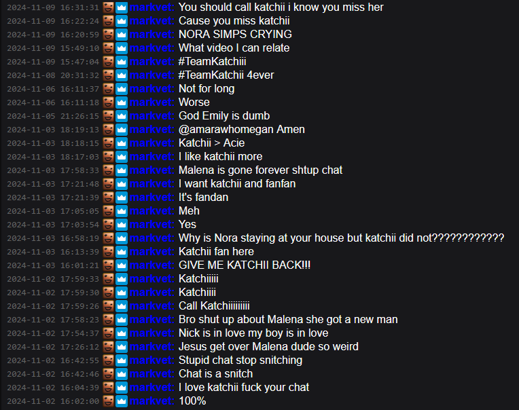Image resolution: width=519 pixels, height=410 pixels.
Task: Click the crown badge on the '100%' message
Action: coord(122,400)
